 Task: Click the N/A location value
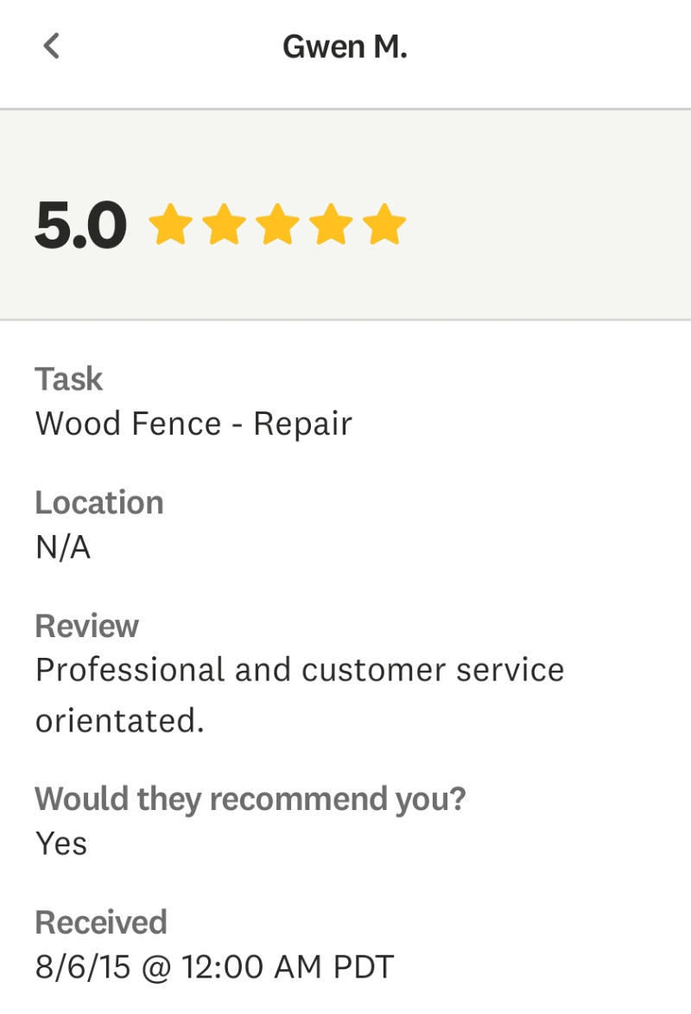62,547
